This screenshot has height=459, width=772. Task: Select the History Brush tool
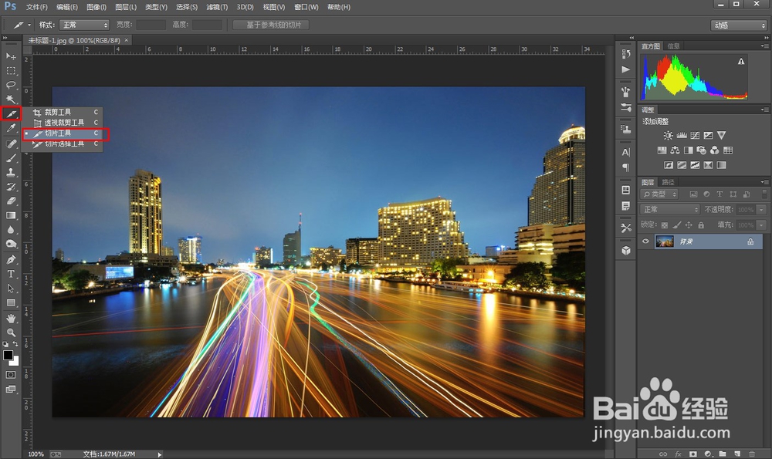click(x=11, y=187)
